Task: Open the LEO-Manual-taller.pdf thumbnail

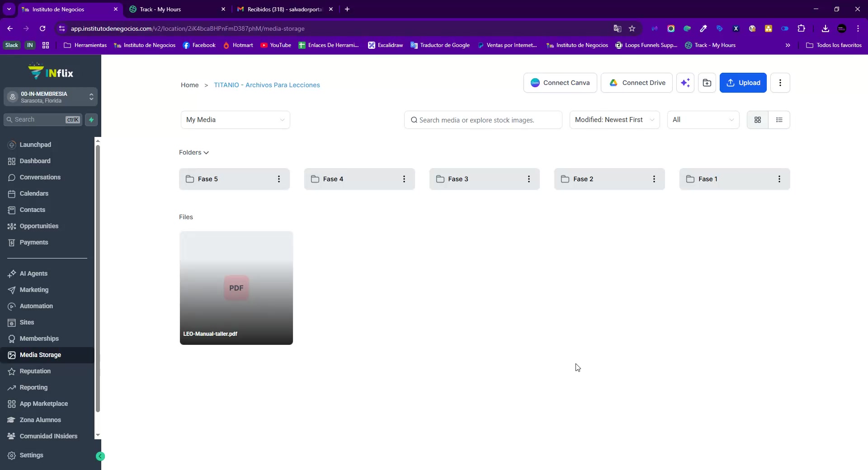Action: 236,287
